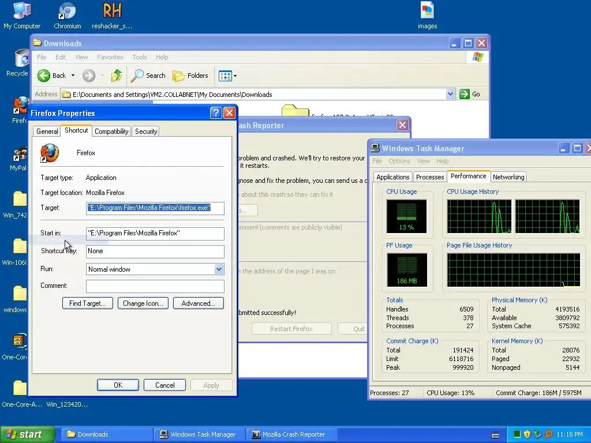Click the on-screen keyboard tray icon
591x443 pixels.
[x=495, y=435]
